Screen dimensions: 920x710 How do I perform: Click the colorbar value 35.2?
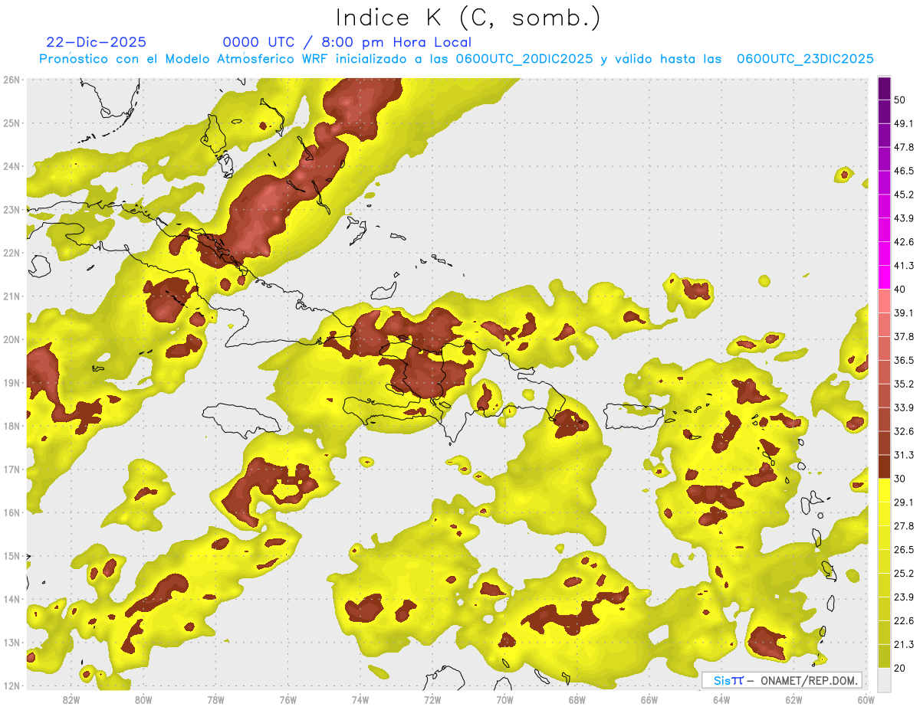click(904, 384)
